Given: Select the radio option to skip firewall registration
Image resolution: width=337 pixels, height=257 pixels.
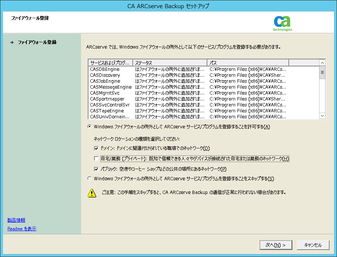Looking at the screenshot, I should click(x=90, y=178).
